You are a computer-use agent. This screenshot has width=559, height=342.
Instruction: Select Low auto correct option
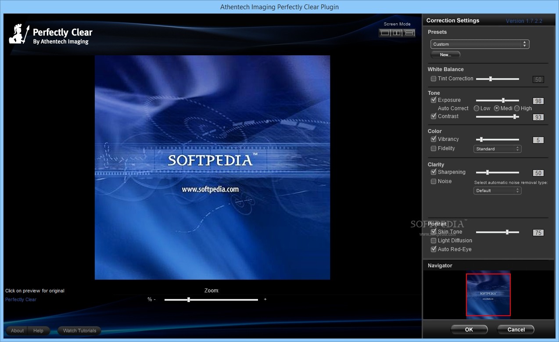click(x=477, y=108)
